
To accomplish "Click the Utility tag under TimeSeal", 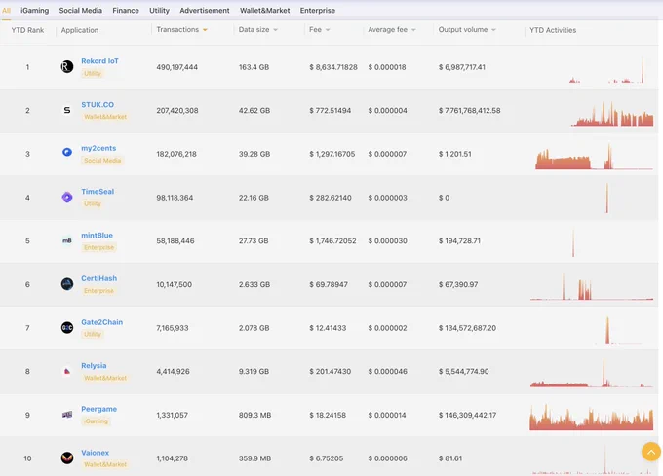I will coord(93,203).
